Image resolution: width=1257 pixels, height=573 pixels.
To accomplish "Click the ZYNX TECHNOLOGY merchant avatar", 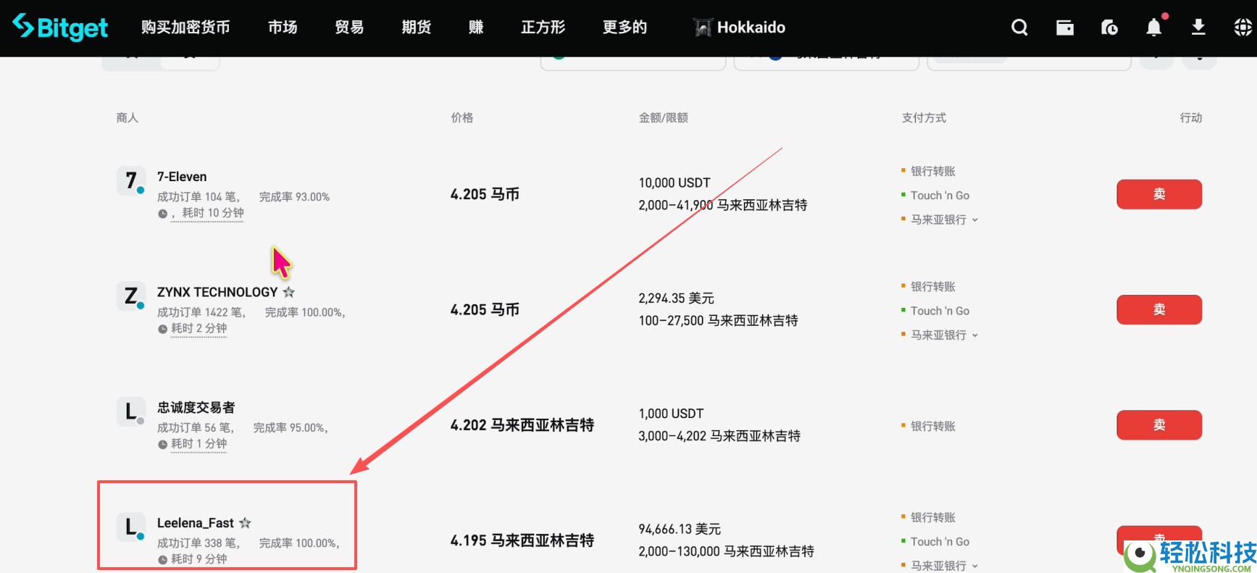I will pos(130,296).
